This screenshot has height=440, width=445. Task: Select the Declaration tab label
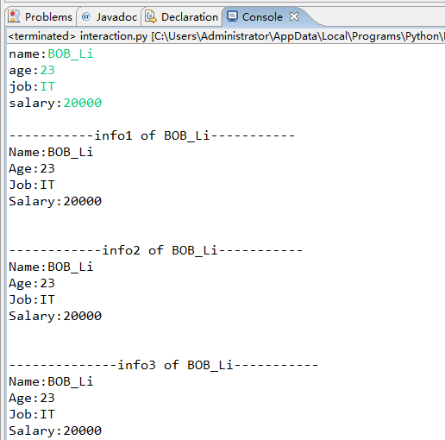click(x=190, y=17)
